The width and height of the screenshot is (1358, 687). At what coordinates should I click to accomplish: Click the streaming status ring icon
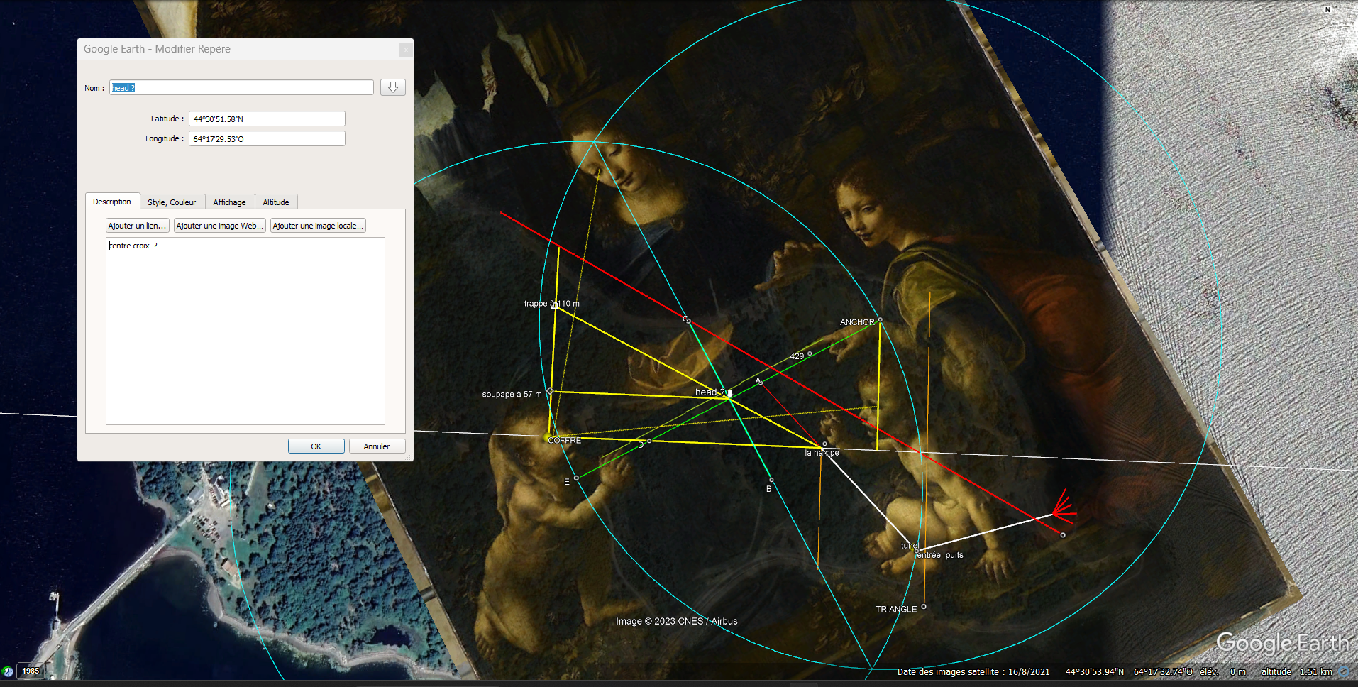point(1343,671)
